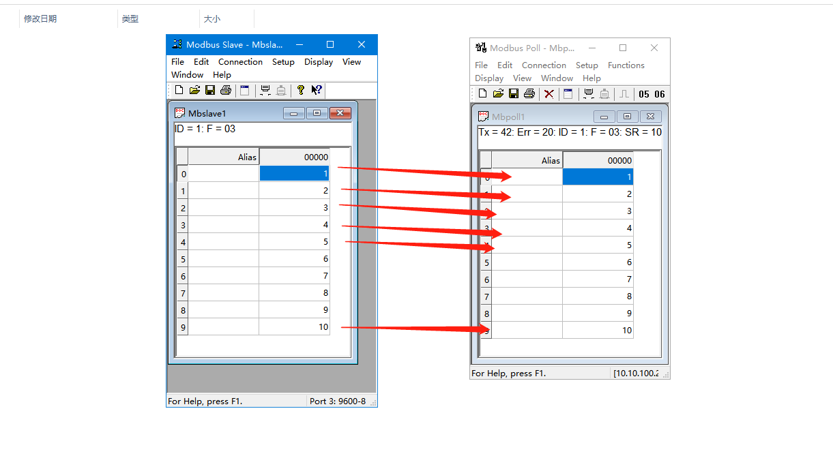Click New document icon in Modbus Slave toolbar

click(x=179, y=90)
